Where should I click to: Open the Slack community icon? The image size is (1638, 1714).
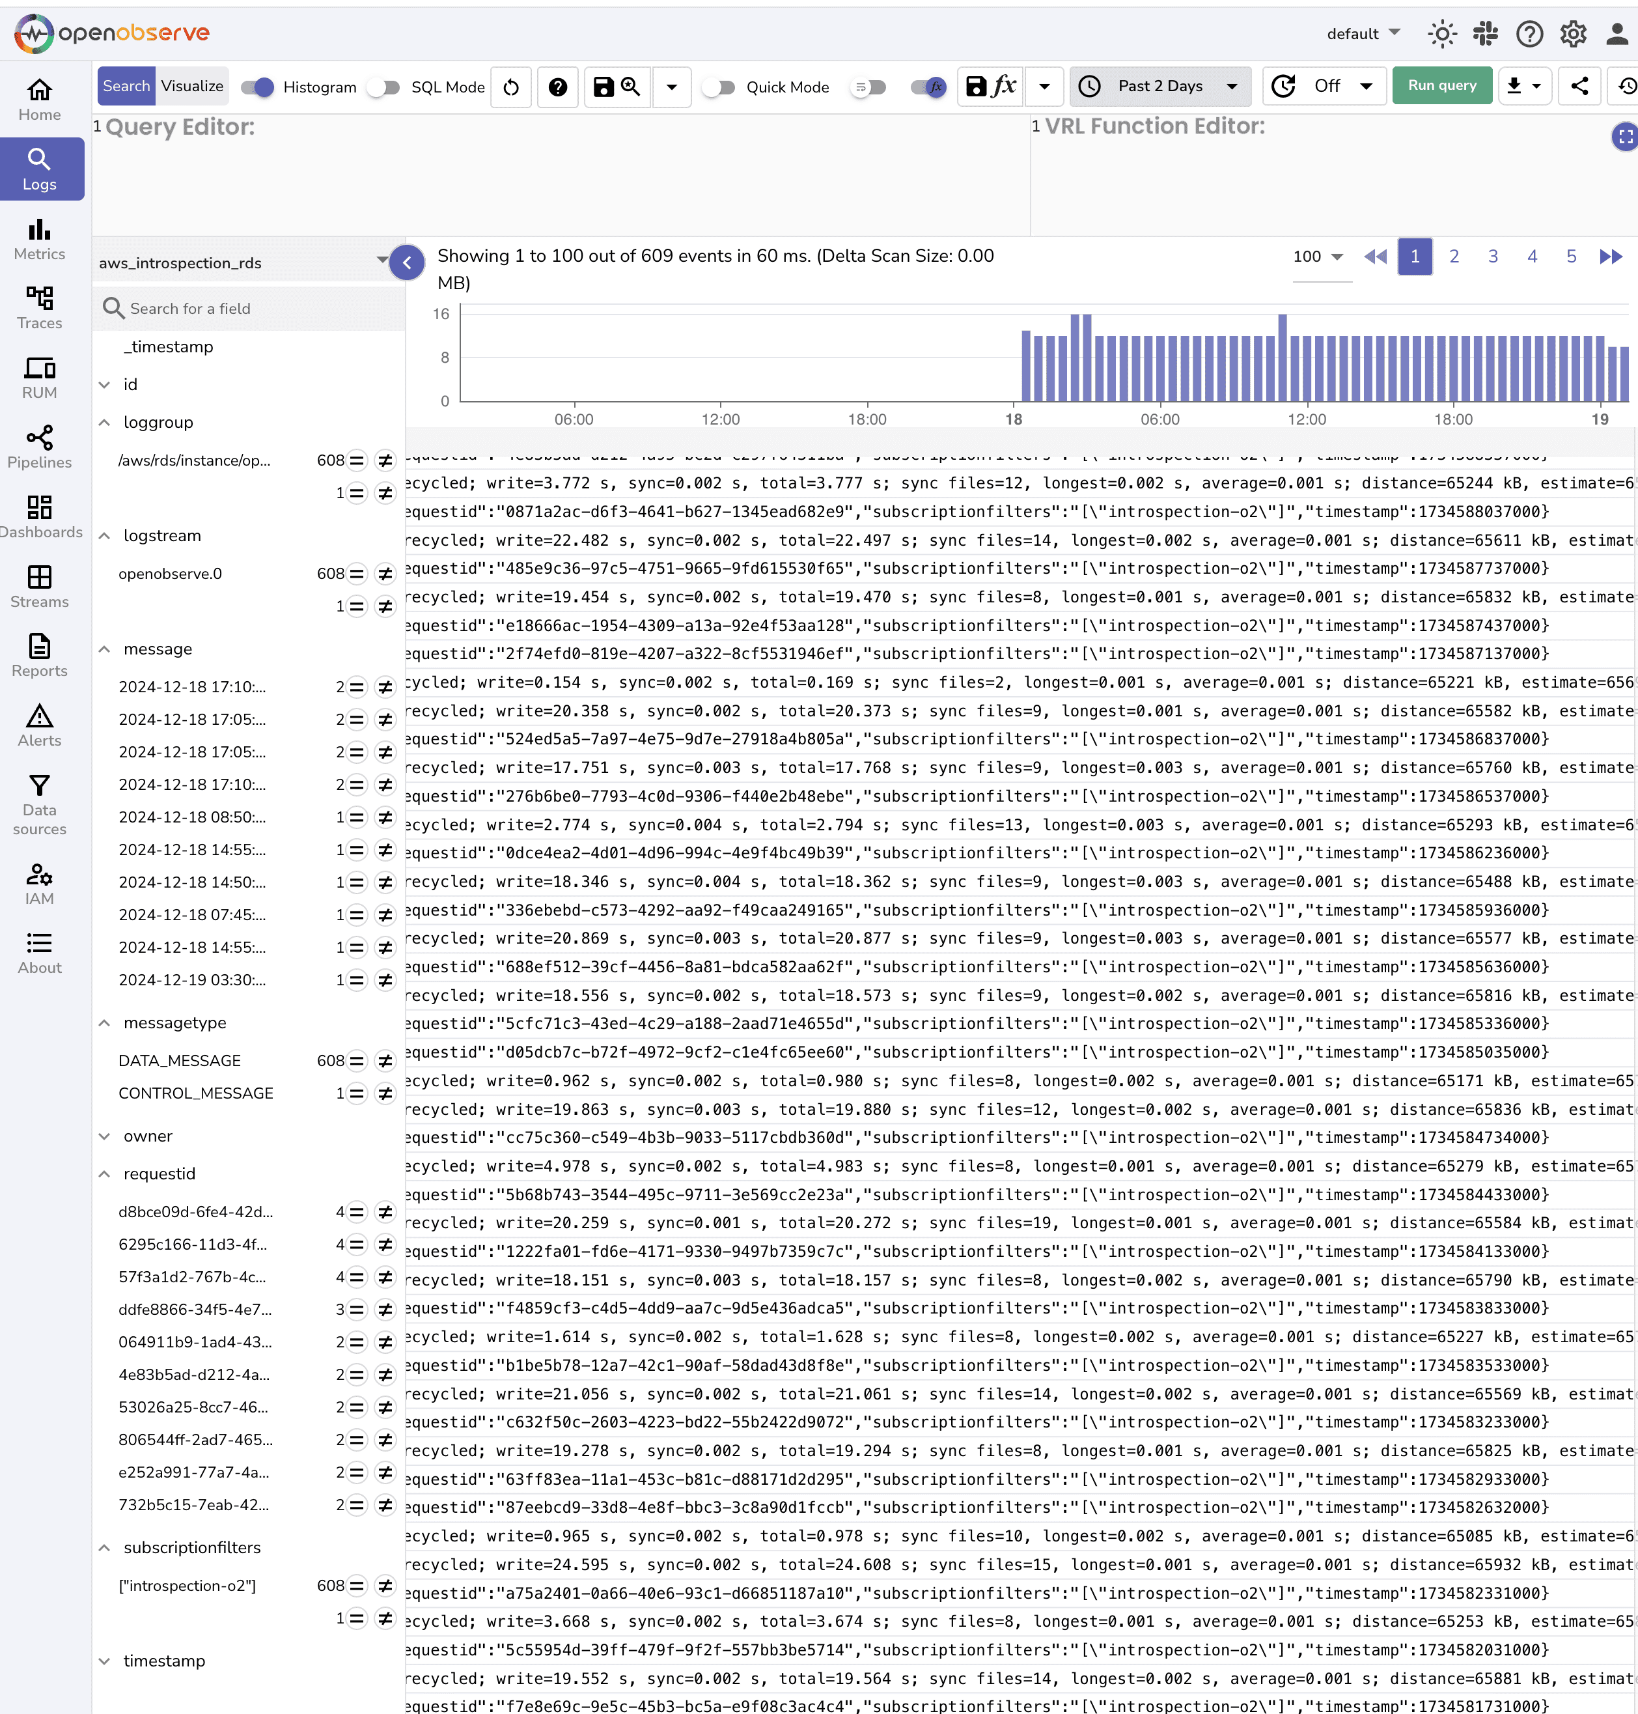coord(1486,33)
